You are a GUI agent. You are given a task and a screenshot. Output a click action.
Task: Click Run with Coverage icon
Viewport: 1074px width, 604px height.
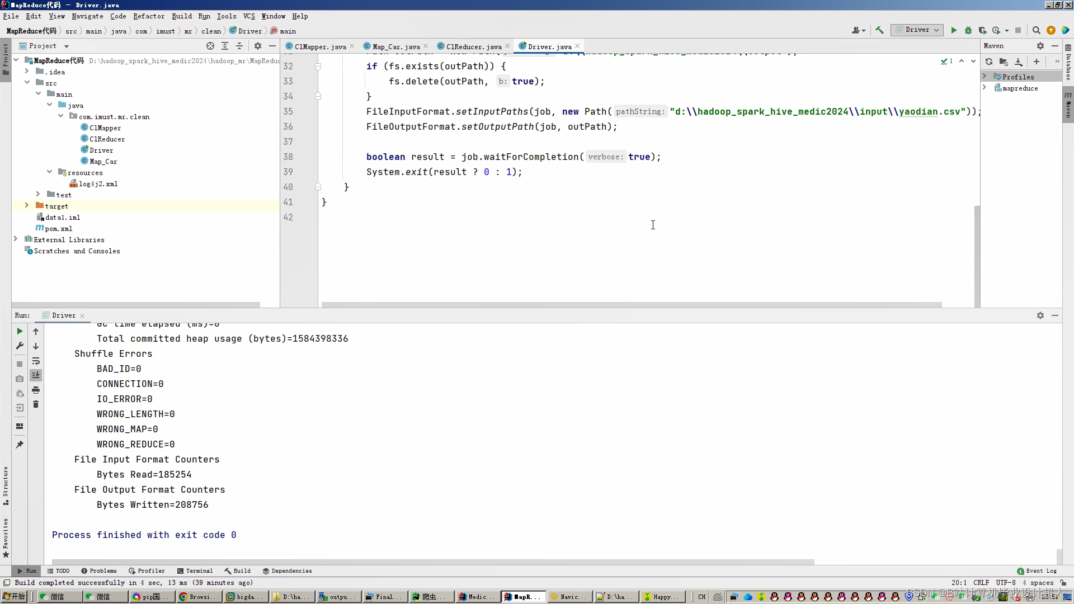pyautogui.click(x=982, y=30)
